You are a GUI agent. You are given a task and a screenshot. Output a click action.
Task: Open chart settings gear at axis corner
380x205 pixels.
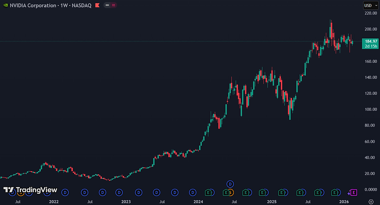[371, 202]
